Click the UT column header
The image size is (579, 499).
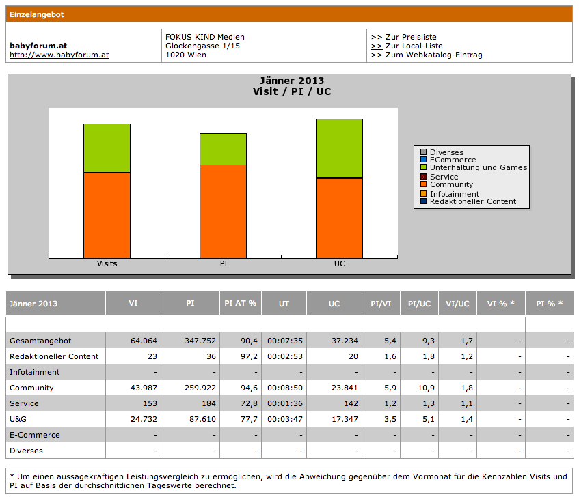tap(284, 303)
